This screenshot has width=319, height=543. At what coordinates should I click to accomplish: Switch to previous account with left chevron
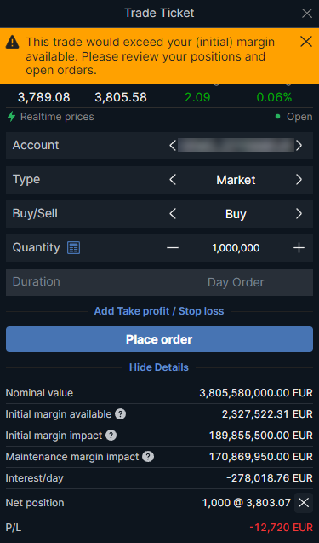tap(173, 146)
